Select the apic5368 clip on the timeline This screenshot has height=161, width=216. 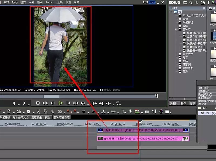point(143,139)
